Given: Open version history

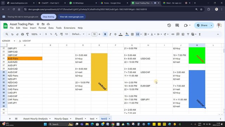Looking at the screenshot, I should tap(169, 25).
